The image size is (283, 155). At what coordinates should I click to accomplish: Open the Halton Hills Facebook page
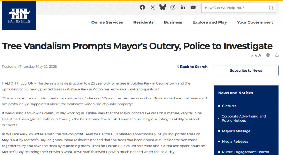pyautogui.click(x=142, y=7)
